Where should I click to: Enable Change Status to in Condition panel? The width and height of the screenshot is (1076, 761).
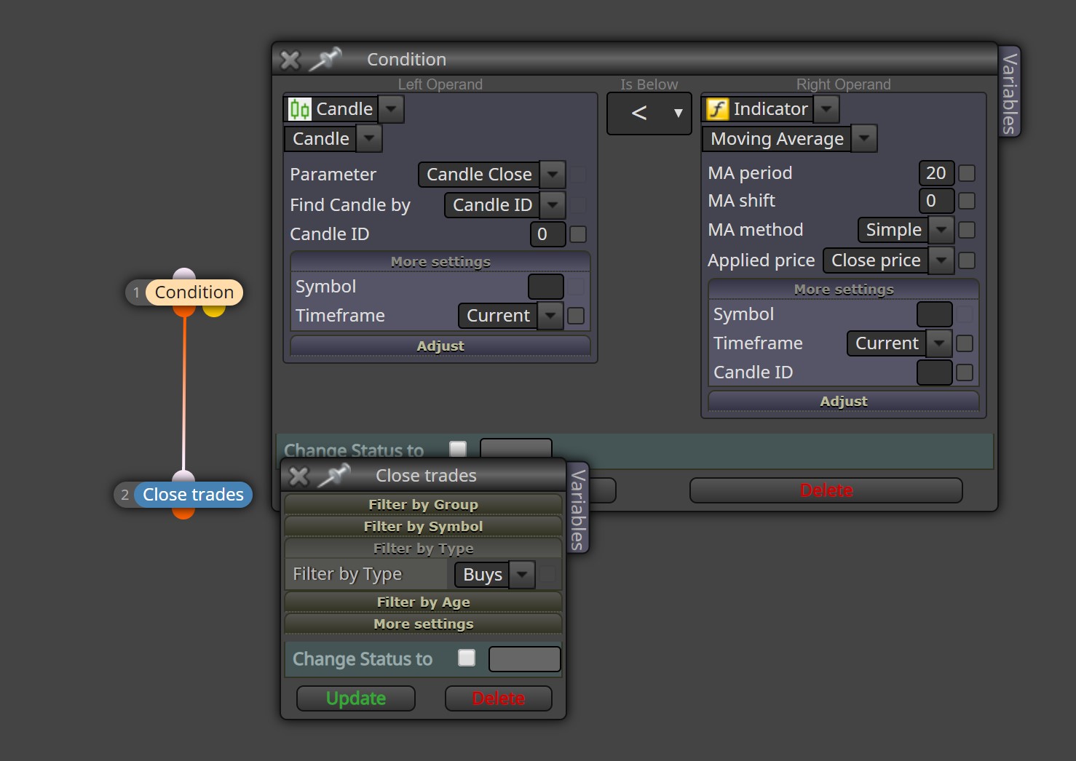coord(458,448)
